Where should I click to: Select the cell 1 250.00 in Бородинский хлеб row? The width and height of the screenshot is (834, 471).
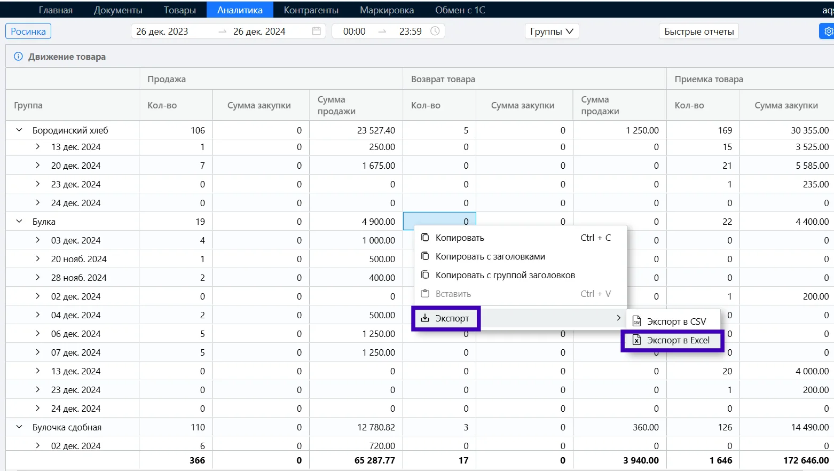(x=620, y=130)
